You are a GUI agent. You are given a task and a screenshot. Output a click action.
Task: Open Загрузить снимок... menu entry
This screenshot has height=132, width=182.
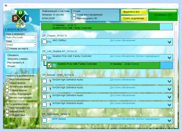(x=18, y=59)
